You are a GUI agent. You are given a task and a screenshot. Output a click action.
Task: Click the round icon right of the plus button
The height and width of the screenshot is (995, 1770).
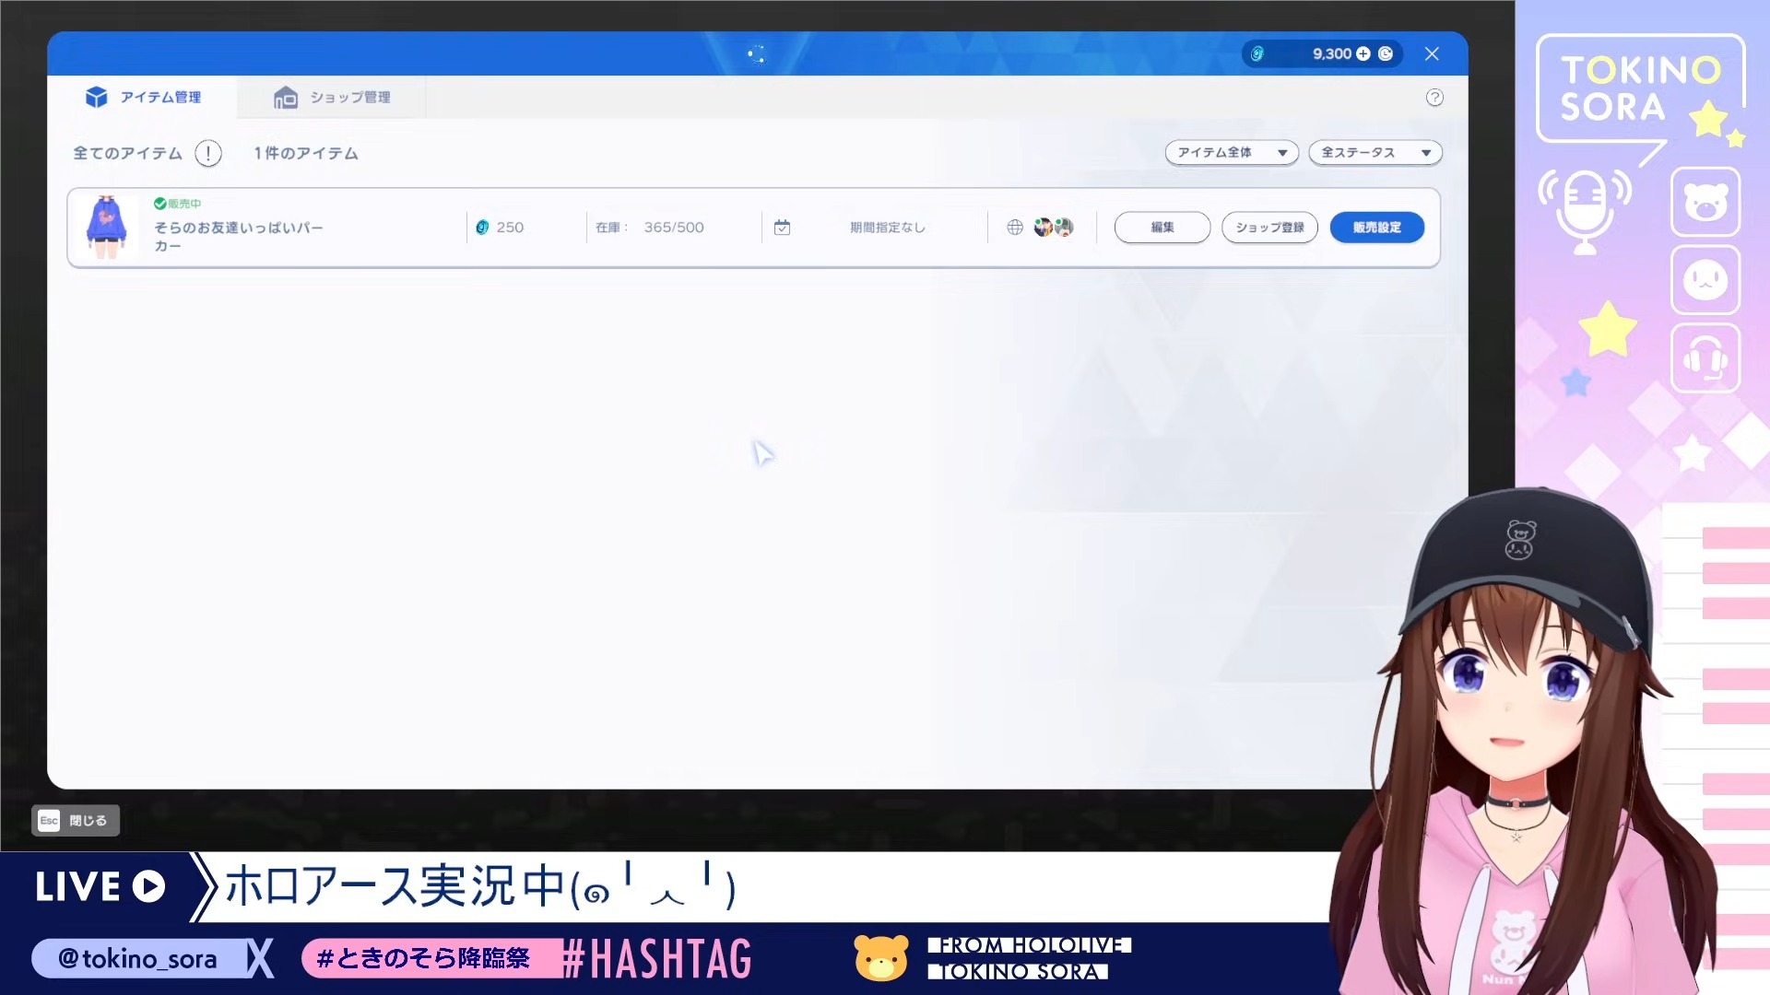tap(1386, 54)
